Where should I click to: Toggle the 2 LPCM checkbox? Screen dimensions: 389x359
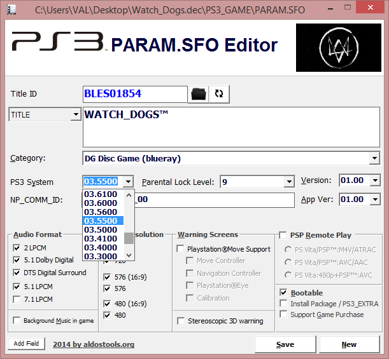(17, 248)
